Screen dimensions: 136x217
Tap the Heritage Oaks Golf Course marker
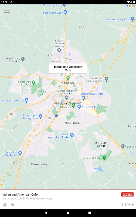34,83
